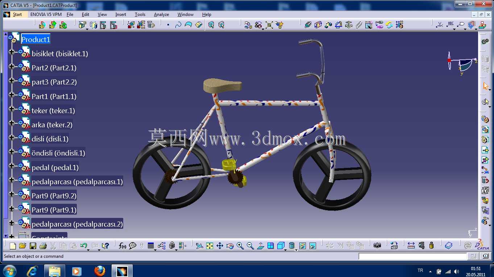
Task: Expand the Part2 (Part2.1) node
Action: pos(12,66)
